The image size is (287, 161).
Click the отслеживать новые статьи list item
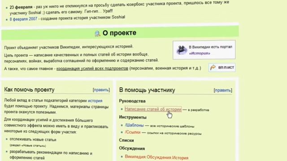[33, 140]
